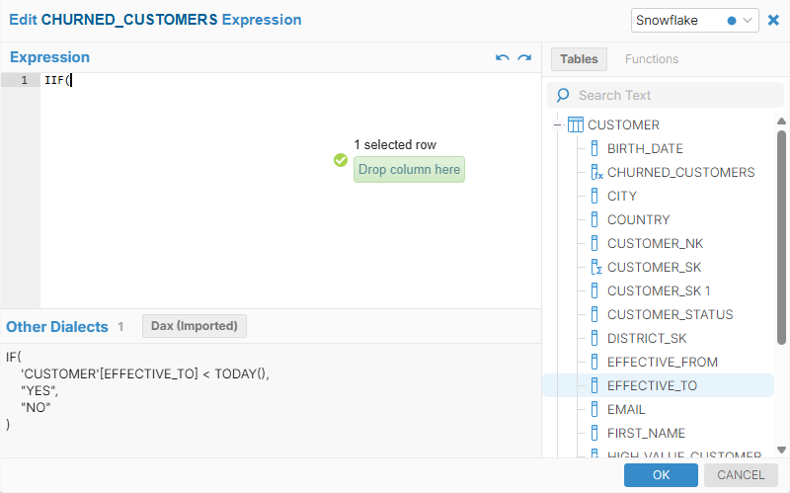Click the BIRTH_DATE column icon
Screen dimensions: 790x493
[x=594, y=148]
